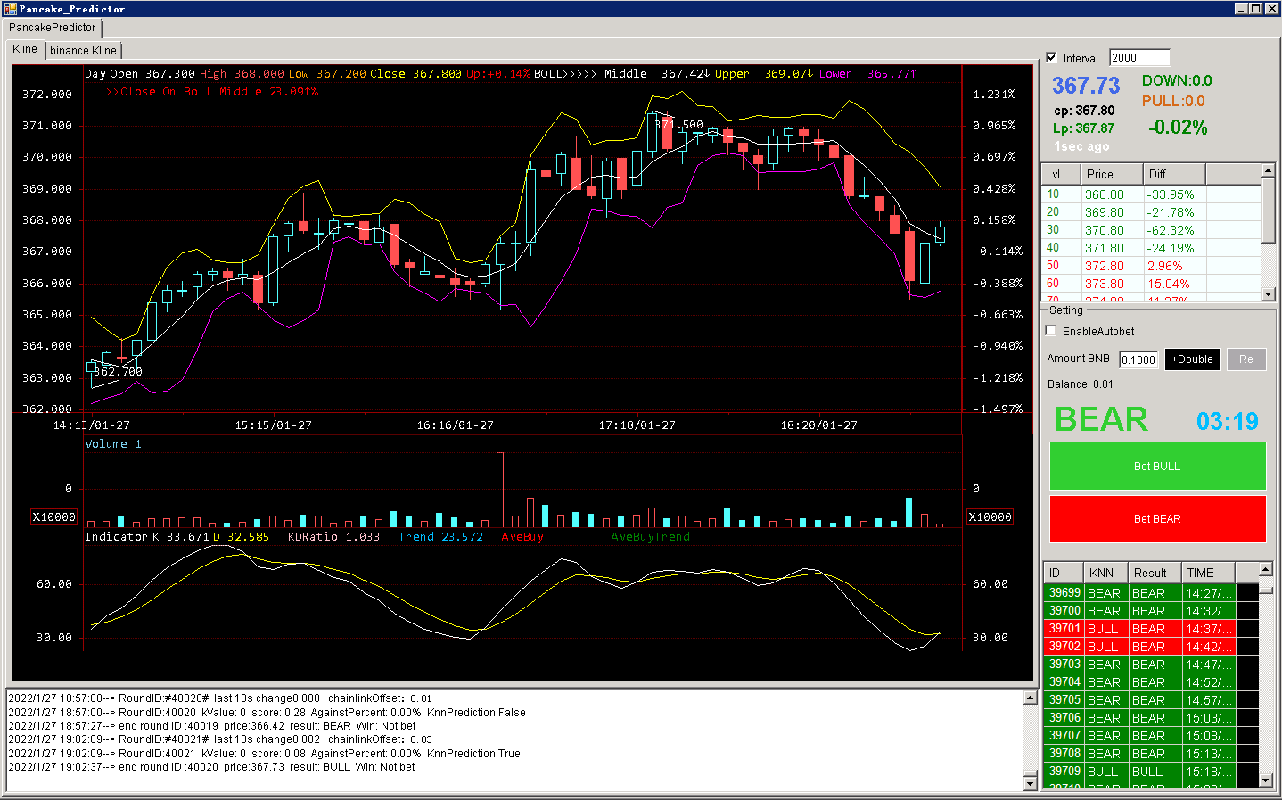
Task: Click the Result column header
Action: point(1155,573)
